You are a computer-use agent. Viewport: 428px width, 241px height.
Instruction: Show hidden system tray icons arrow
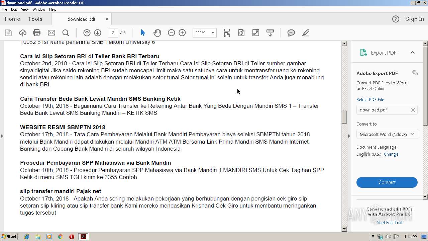point(373,237)
